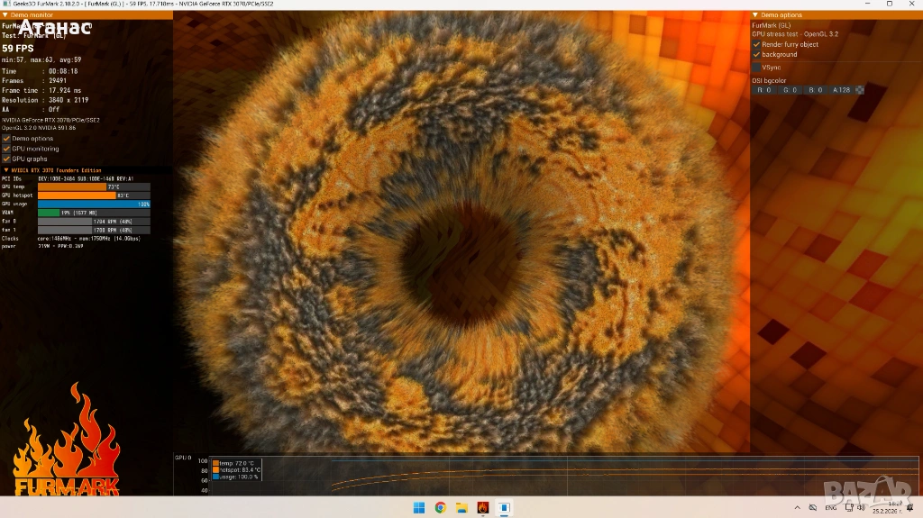Open the Windows Start menu
923x518 pixels.
click(x=419, y=508)
